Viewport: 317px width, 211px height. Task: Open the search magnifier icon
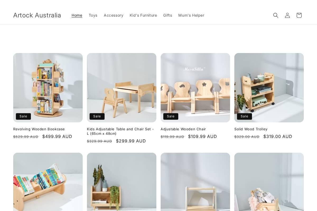[276, 15]
